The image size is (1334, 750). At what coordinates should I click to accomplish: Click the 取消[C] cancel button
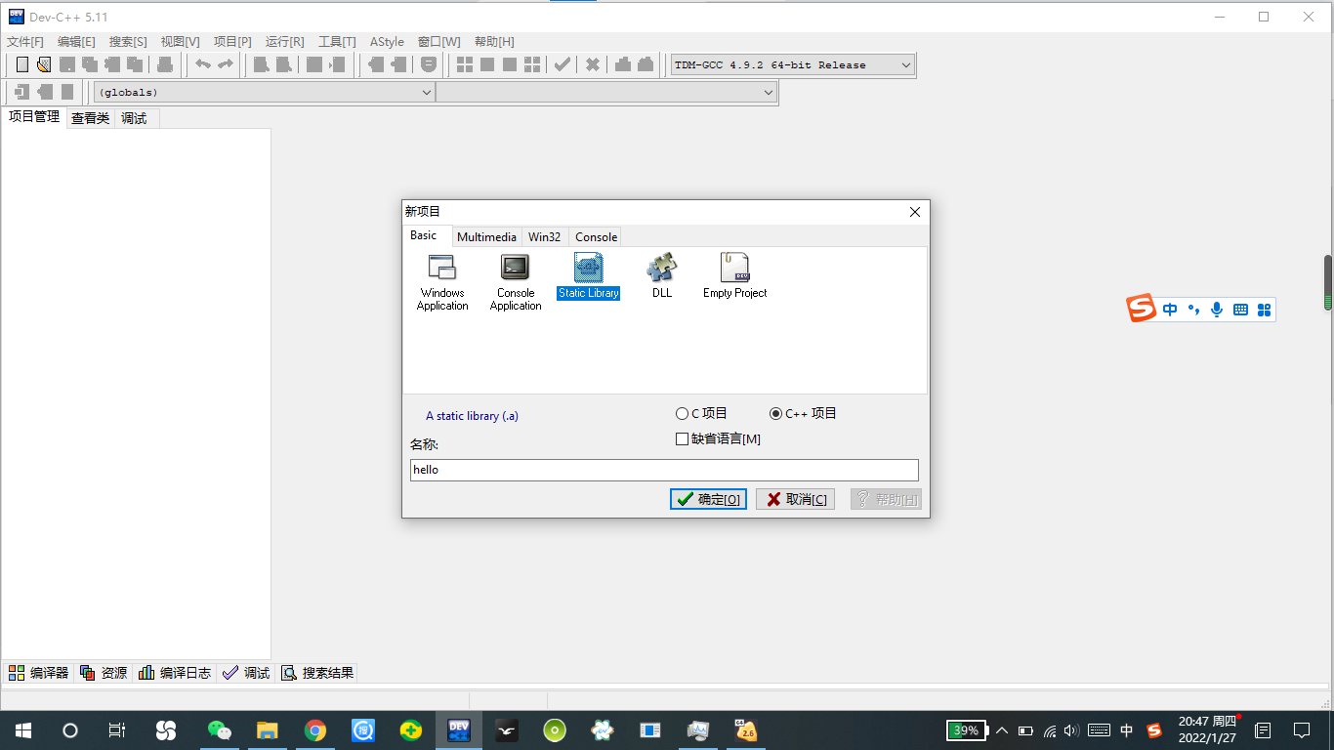(x=795, y=499)
